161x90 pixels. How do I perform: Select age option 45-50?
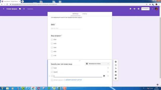point(52,52)
